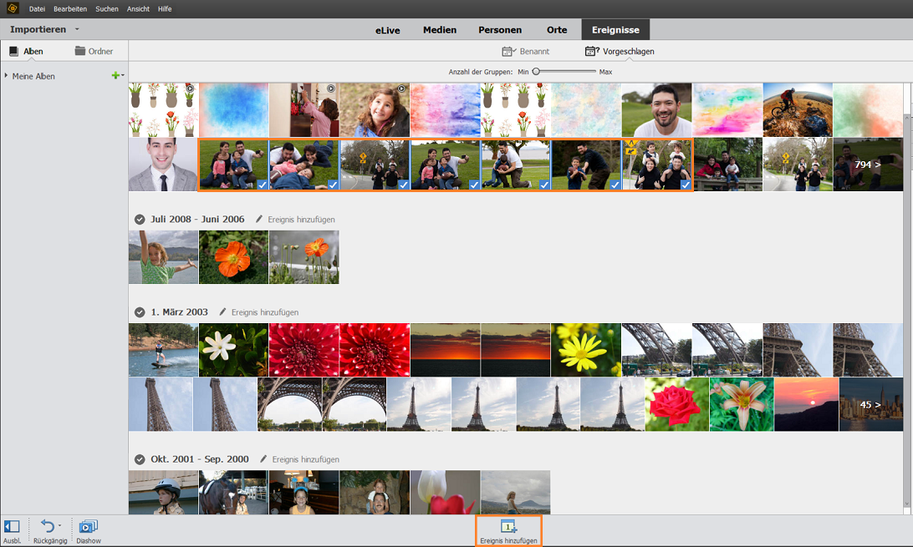Adjust the Anzahl der Gruppen slider handle

[x=536, y=72]
